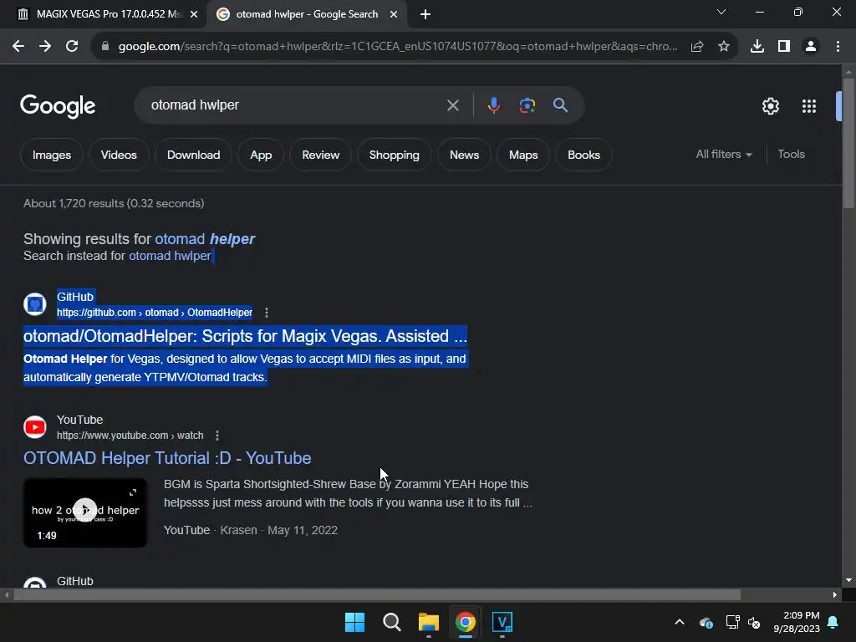Open OTOMAD Helper Tutorial :D YouTube result
The height and width of the screenshot is (642, 856).
pyautogui.click(x=167, y=459)
